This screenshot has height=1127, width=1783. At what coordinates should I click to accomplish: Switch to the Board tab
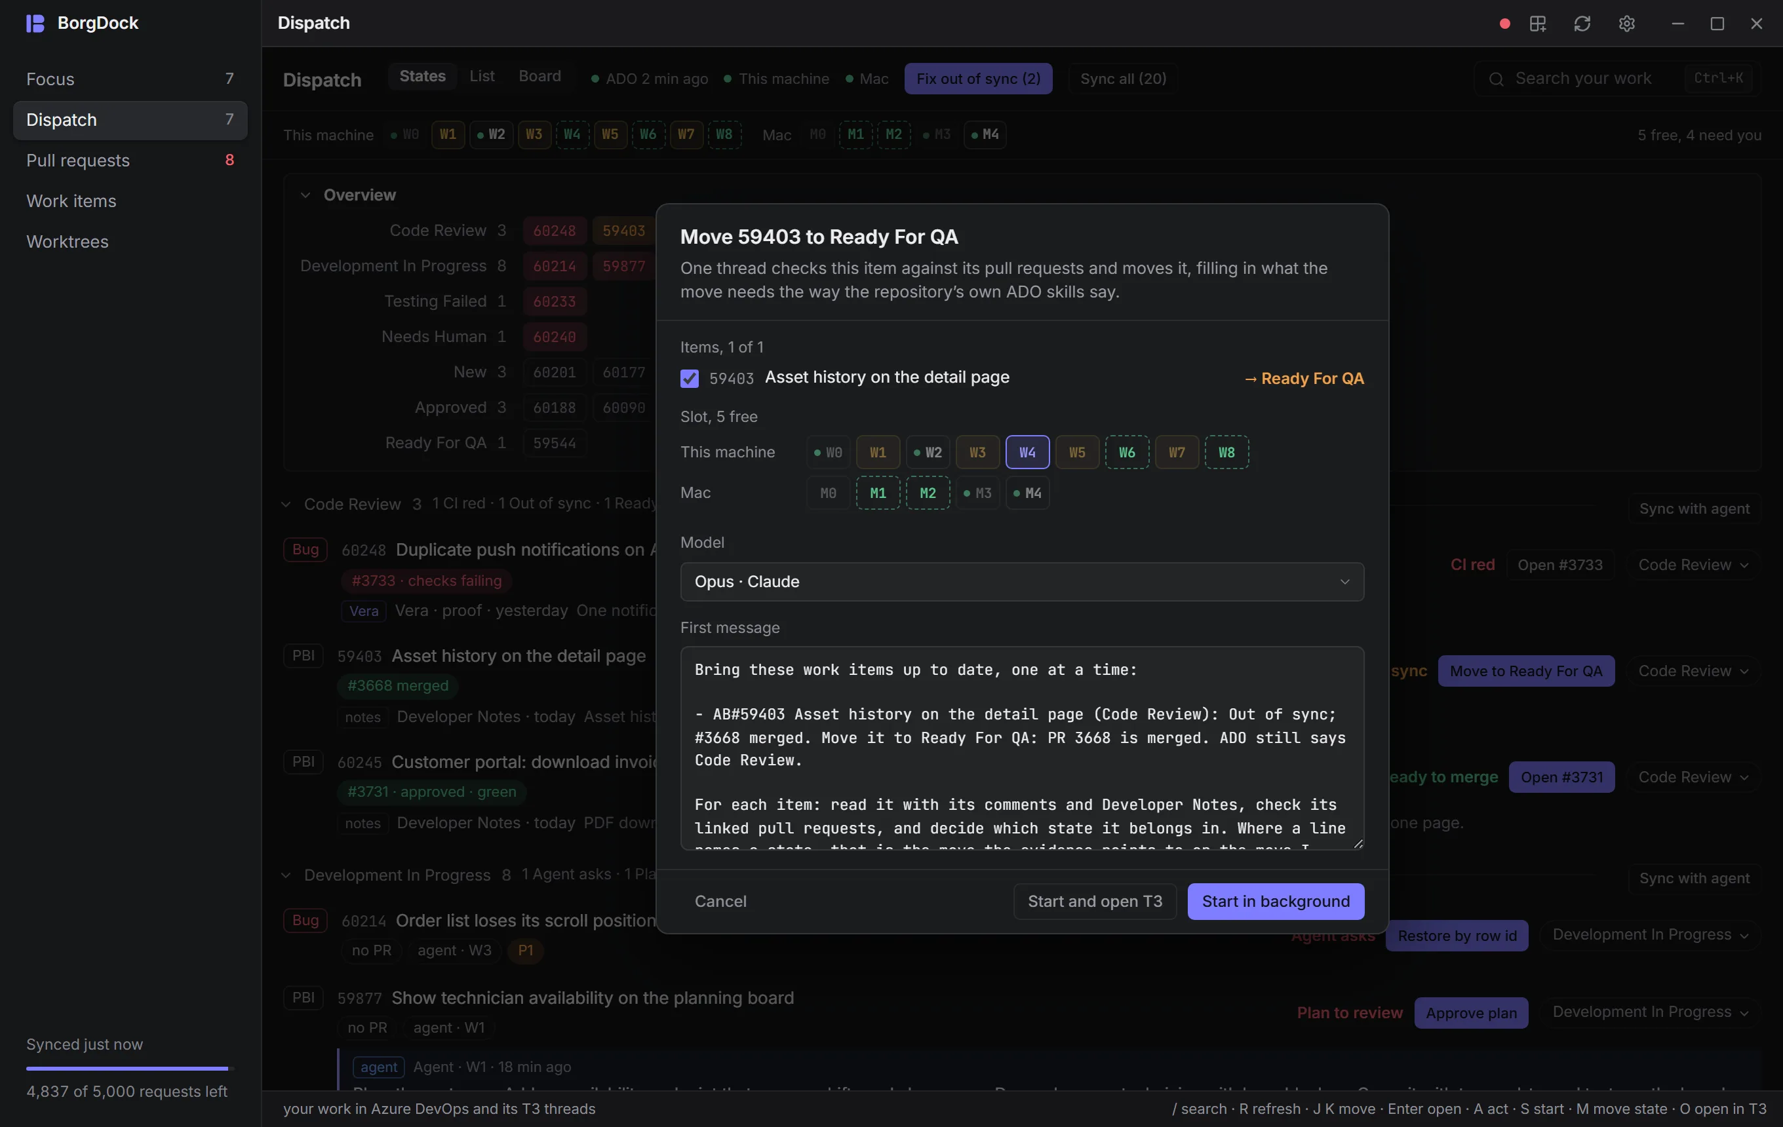539,76
